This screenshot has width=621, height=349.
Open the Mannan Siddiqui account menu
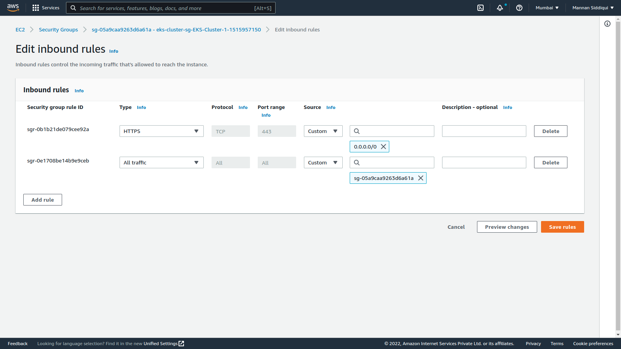[593, 7]
